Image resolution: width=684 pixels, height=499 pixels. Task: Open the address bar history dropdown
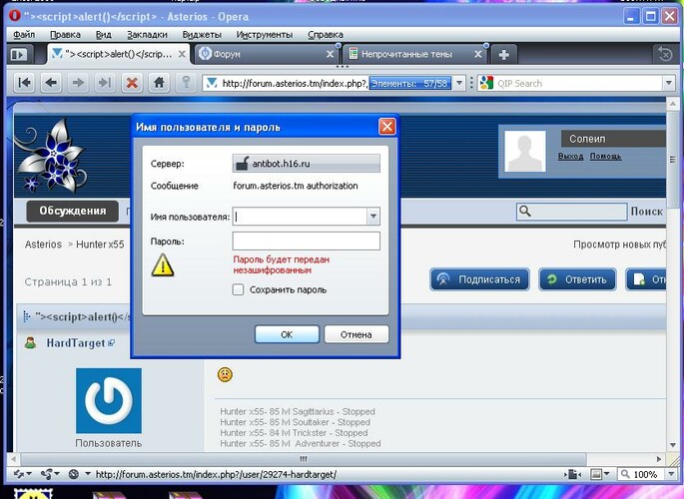459,83
